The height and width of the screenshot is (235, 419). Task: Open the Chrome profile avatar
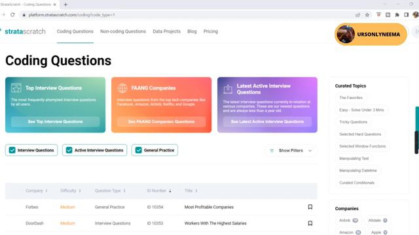[416, 15]
